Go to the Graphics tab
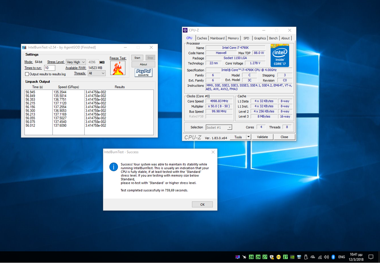 (x=260, y=38)
